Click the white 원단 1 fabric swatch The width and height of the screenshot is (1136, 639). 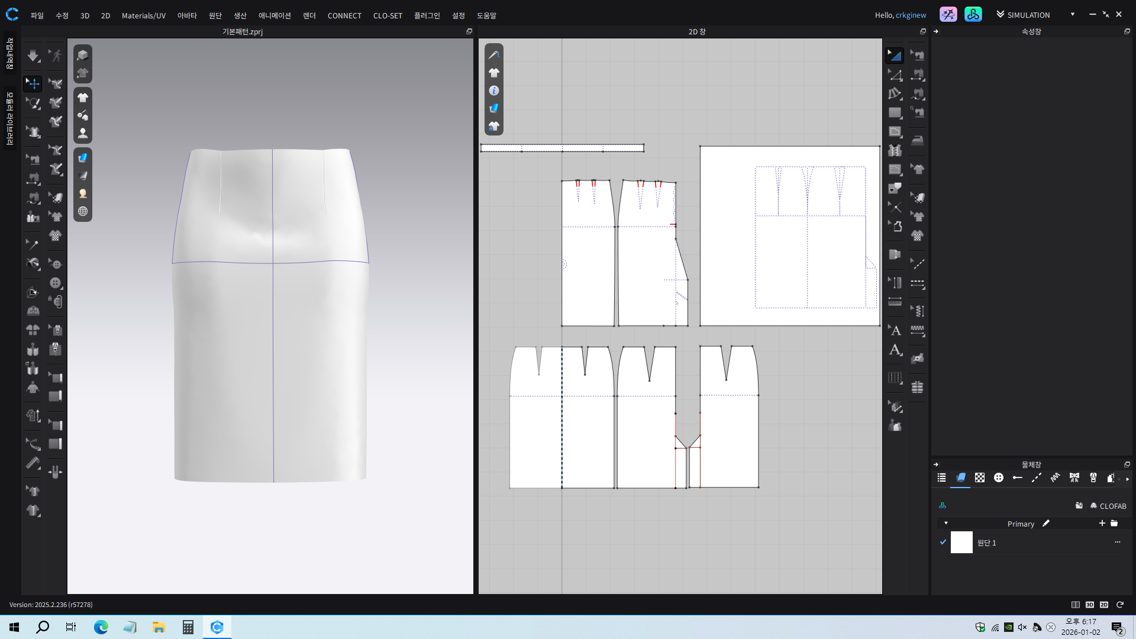[961, 542]
